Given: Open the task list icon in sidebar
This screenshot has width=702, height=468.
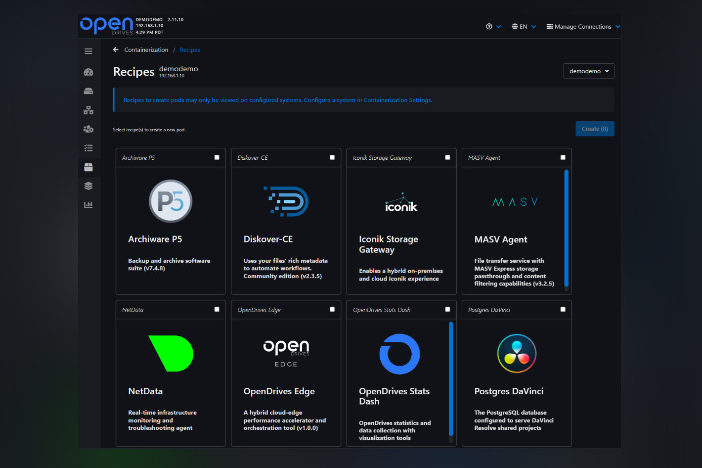Looking at the screenshot, I should coord(88,148).
